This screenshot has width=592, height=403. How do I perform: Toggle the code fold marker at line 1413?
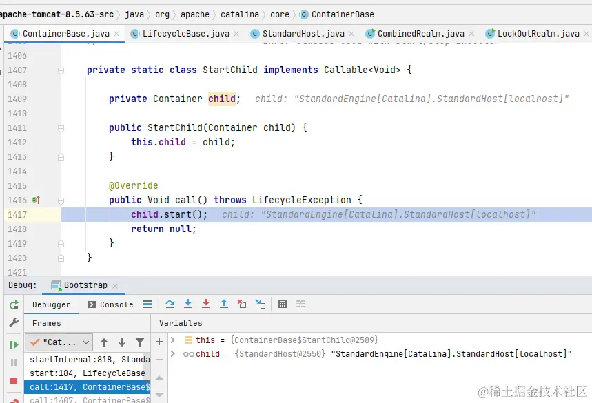point(61,157)
